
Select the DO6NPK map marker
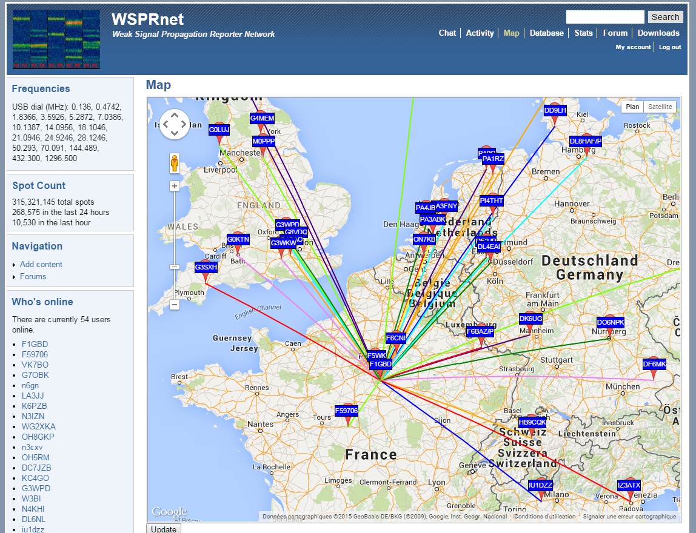point(611,322)
